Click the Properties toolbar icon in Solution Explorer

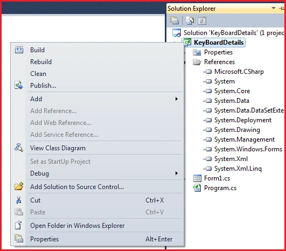coord(175,20)
